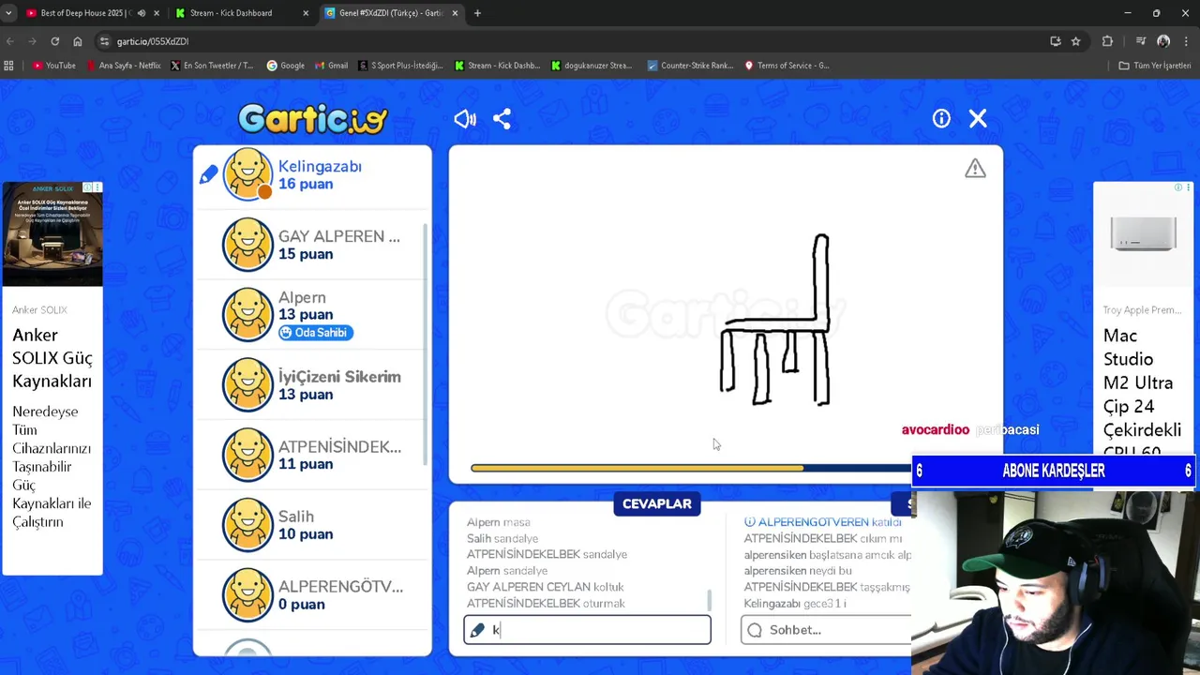Open Tüm Yer İşaretleri folder
Image resolution: width=1200 pixels, height=675 pixels.
(1155, 66)
